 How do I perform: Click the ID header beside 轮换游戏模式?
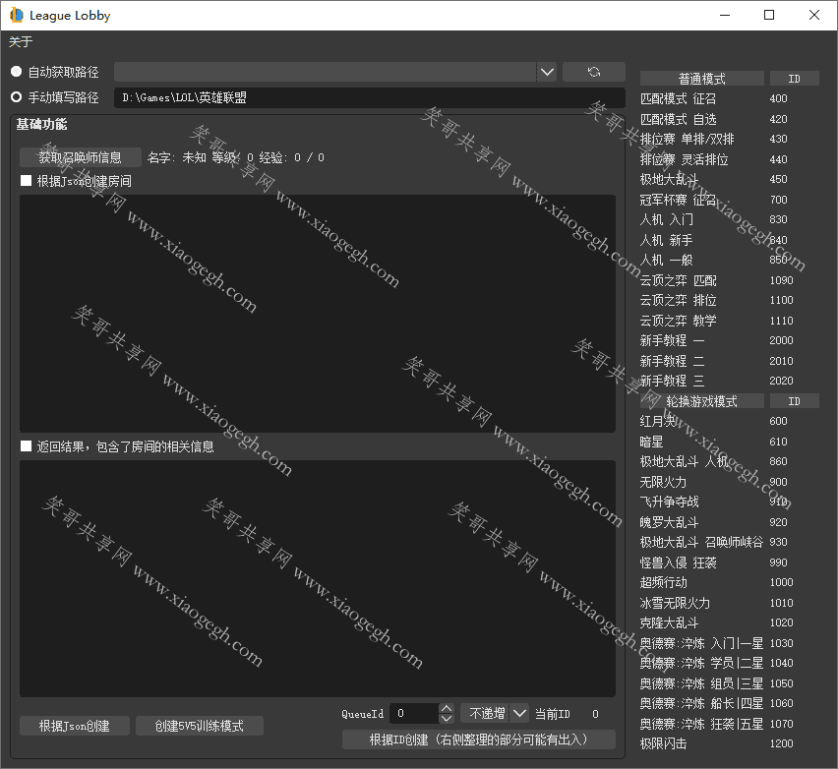[794, 401]
